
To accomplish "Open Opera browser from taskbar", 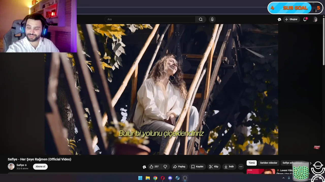I will tap(162, 178).
